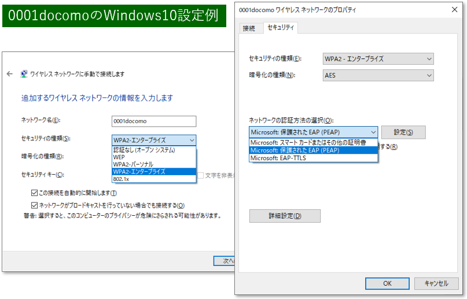Close the 0001docomo properties dialog
This screenshot has height=299, width=467.
coord(454,9)
